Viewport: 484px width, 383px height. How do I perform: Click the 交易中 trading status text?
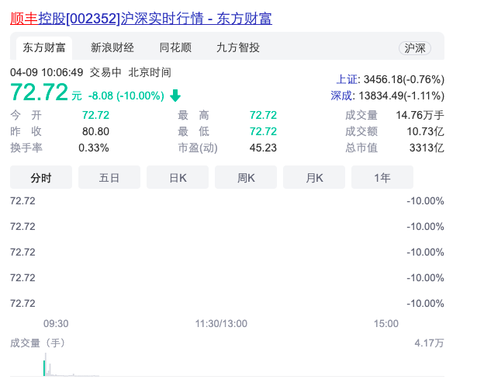point(105,73)
